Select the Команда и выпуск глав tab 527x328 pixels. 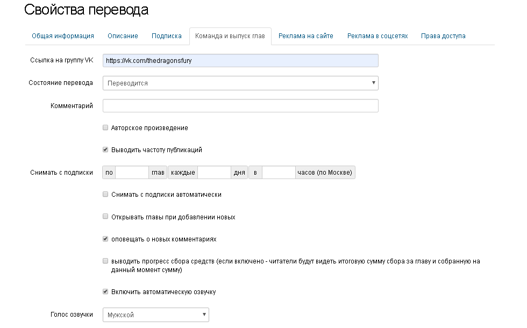coord(230,36)
